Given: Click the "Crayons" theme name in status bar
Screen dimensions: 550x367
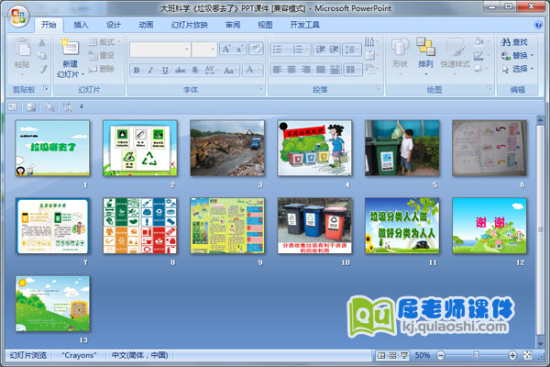Looking at the screenshot, I should point(79,355).
